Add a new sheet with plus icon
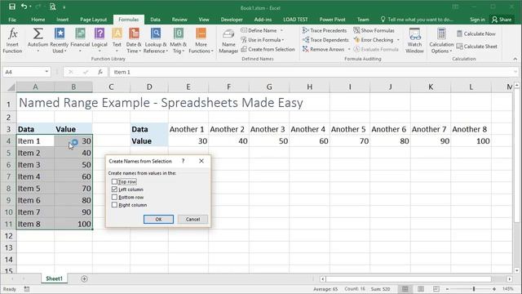522x294 pixels. [x=84, y=278]
